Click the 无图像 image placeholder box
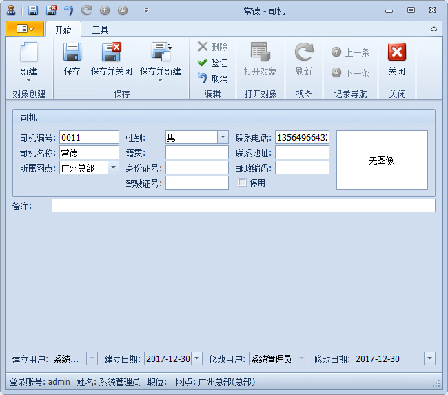The width and height of the screenshot is (448, 395). tap(381, 160)
